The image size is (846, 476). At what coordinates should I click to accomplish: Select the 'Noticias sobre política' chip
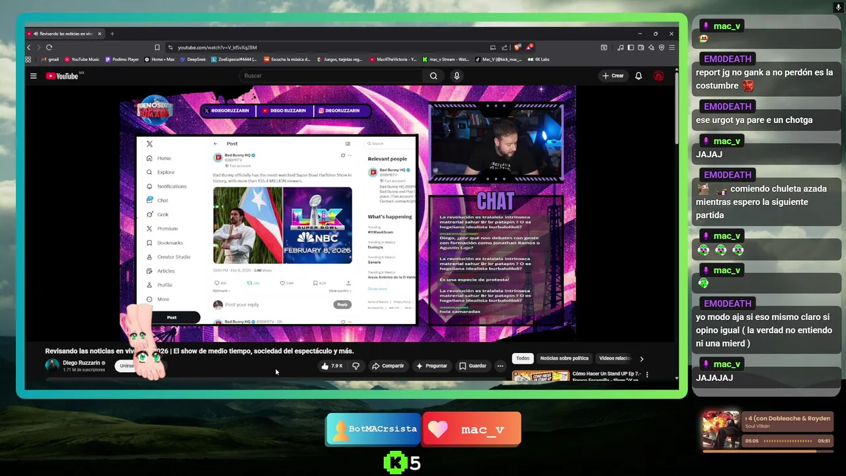564,358
